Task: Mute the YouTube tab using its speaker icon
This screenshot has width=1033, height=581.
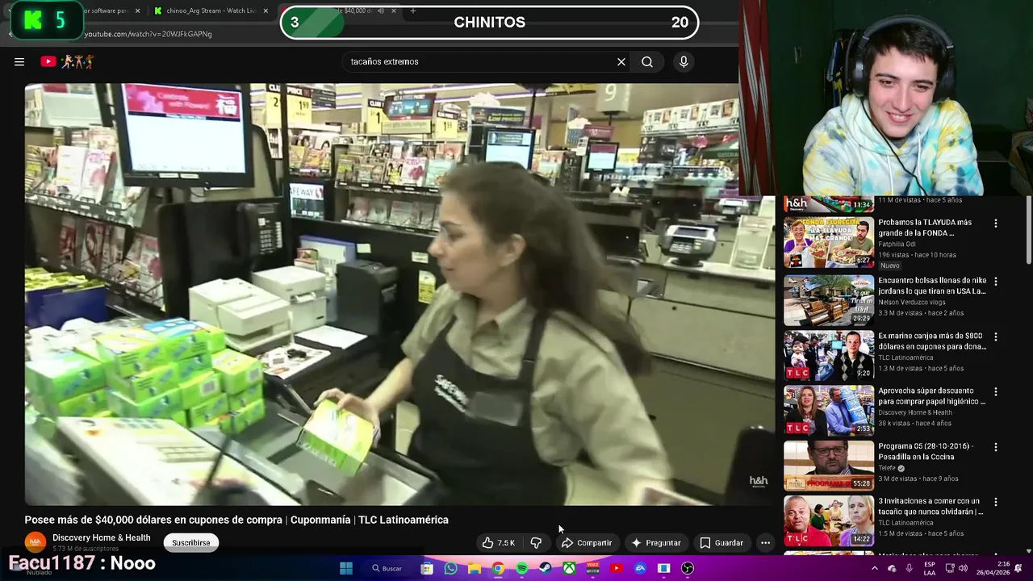Action: [380, 10]
